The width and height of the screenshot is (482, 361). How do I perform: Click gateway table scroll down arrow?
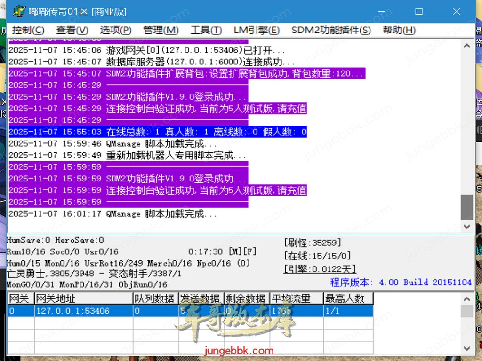[x=466, y=348]
